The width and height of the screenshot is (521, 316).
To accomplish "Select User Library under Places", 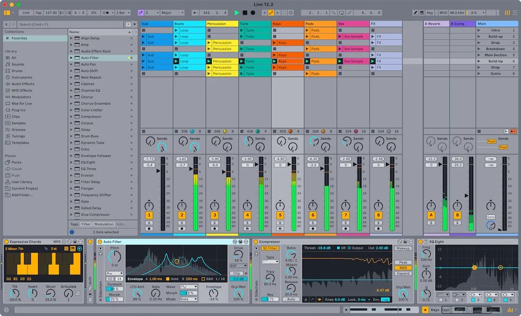I will click(x=22, y=182).
